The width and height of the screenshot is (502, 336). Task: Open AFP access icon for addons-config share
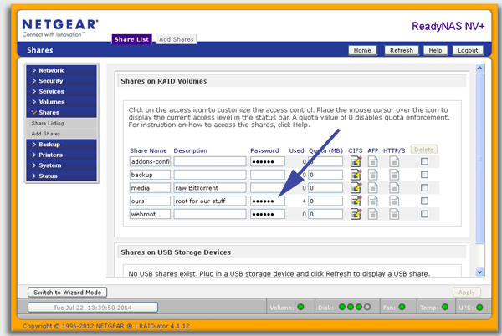tap(374, 161)
